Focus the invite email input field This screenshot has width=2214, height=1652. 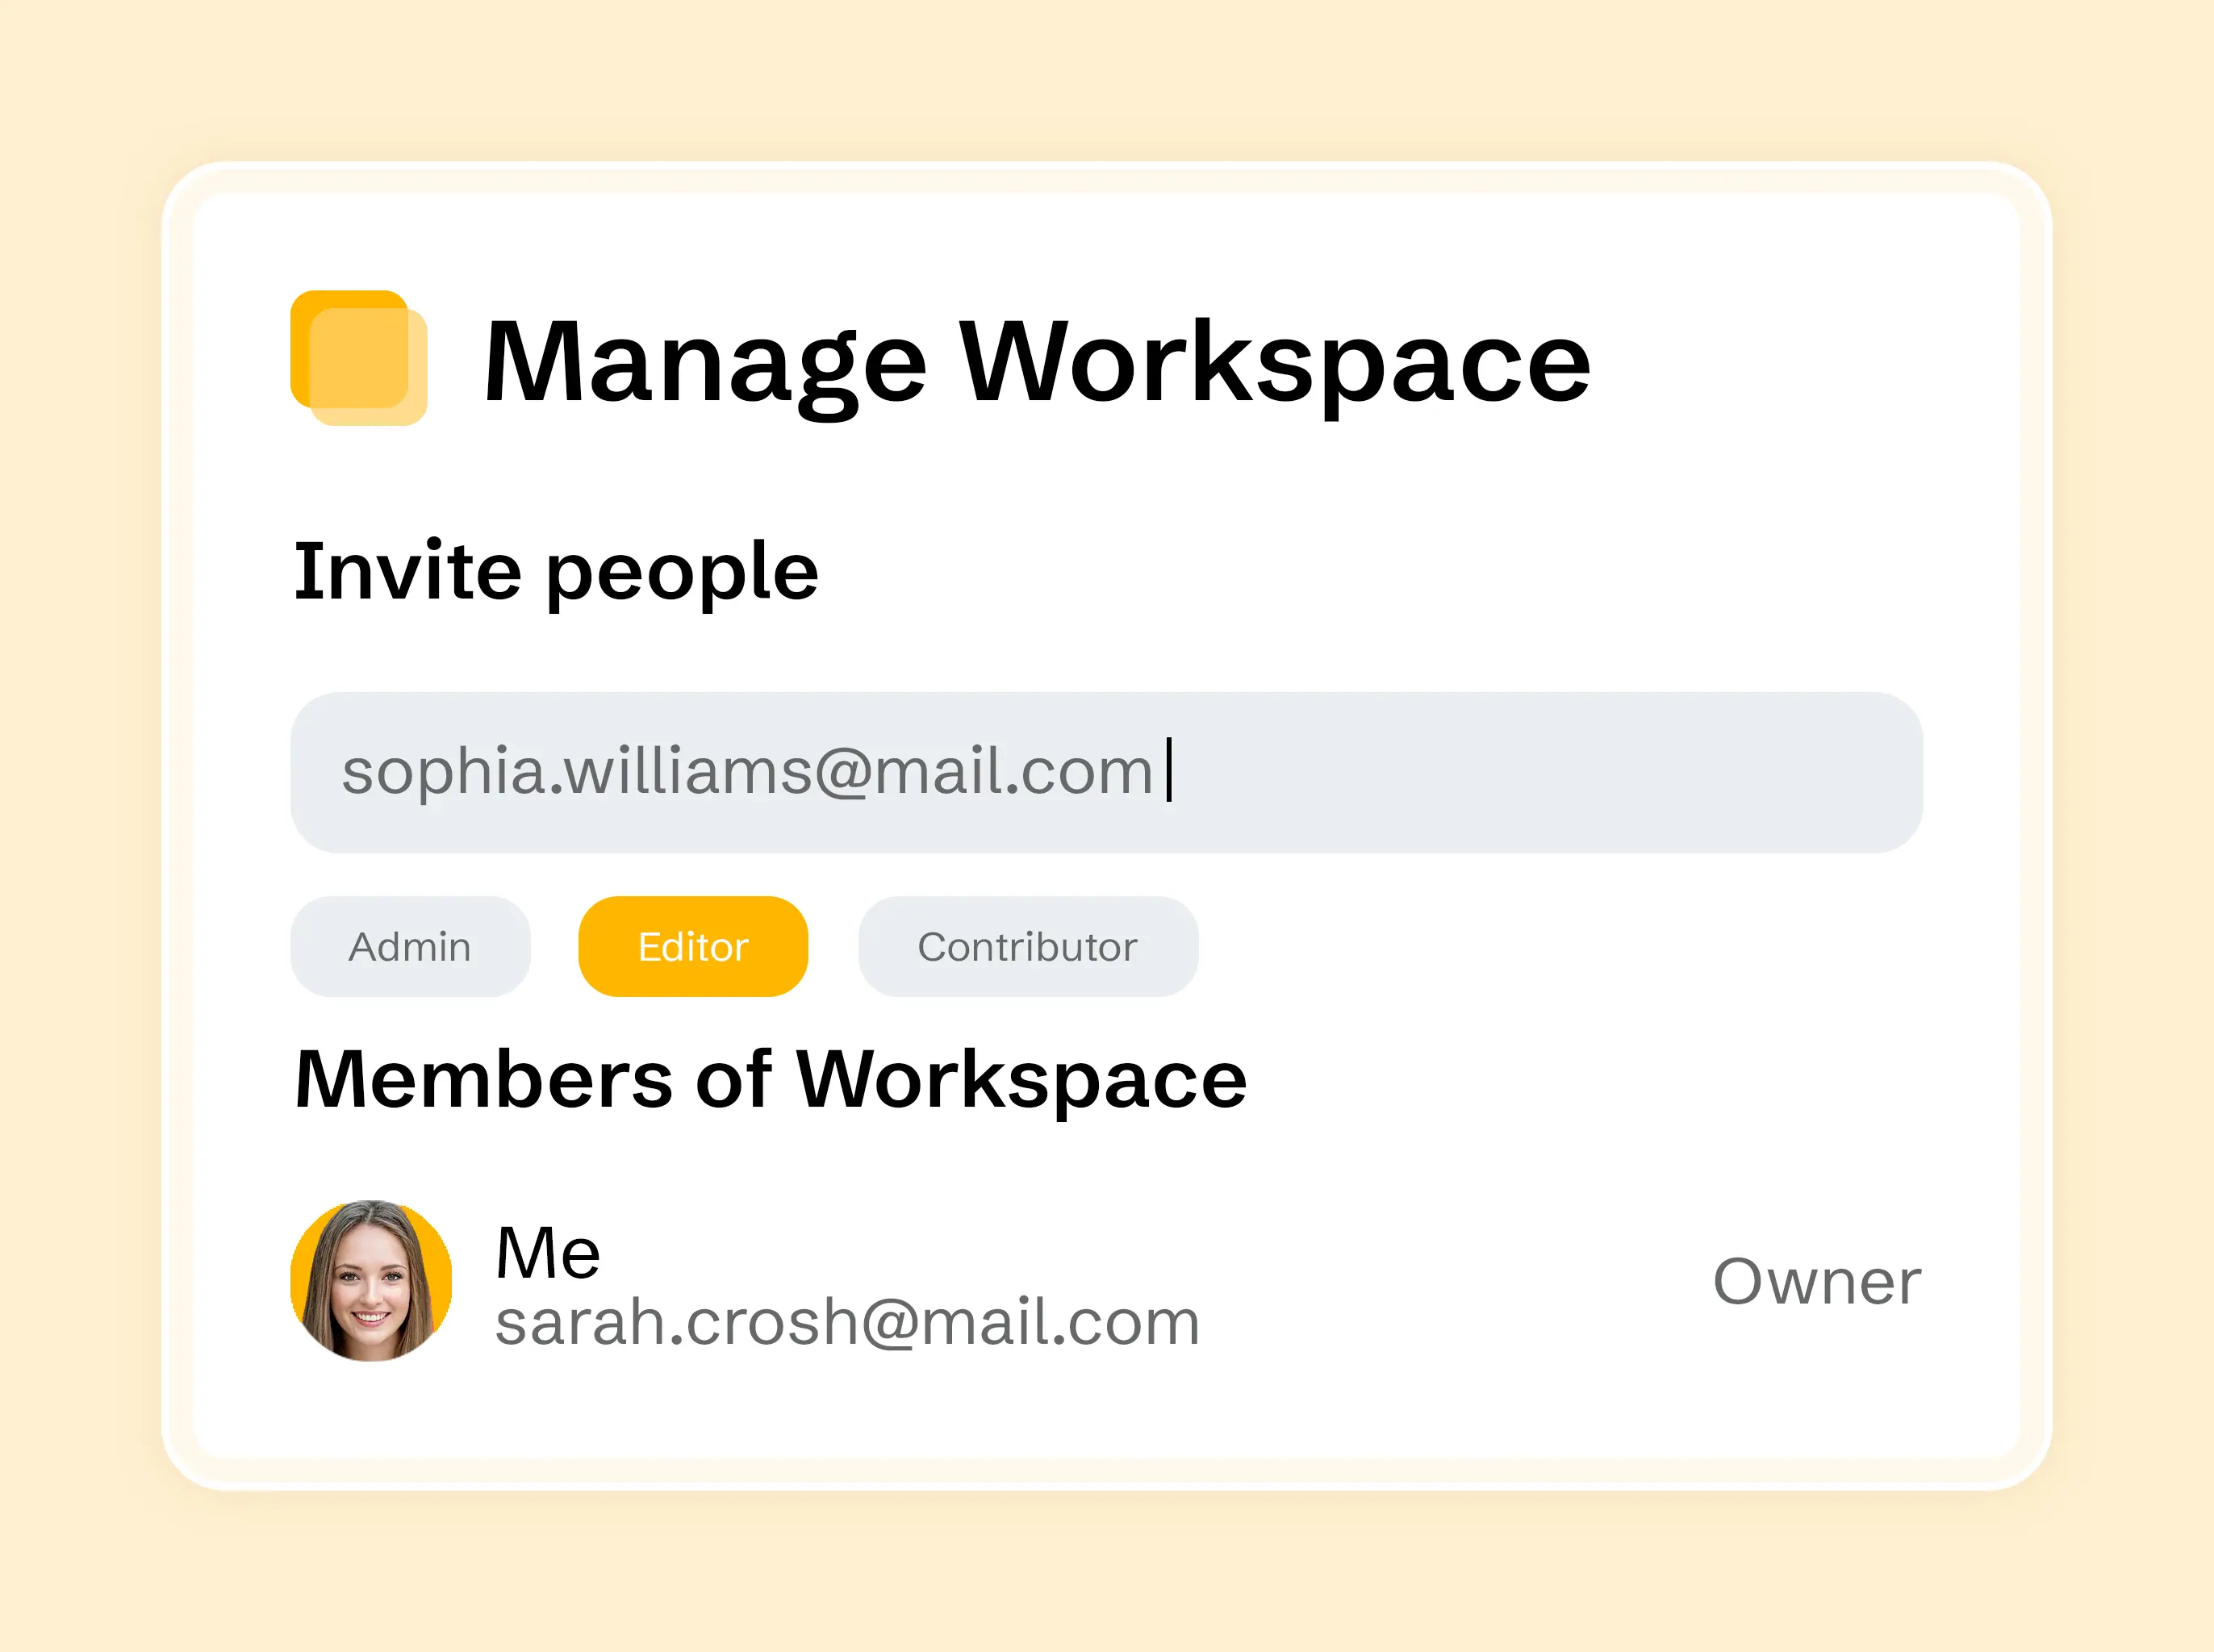tap(1105, 772)
